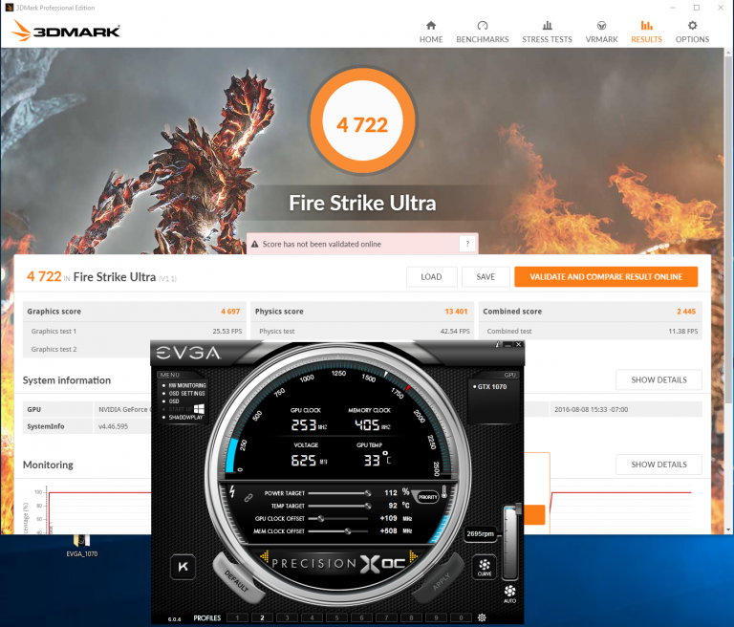
Task: Click the thermometer temperature priority icon
Action: click(444, 491)
